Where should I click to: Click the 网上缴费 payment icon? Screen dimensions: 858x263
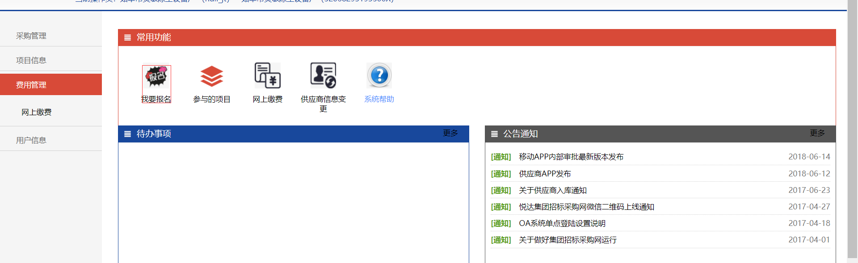[x=267, y=75]
